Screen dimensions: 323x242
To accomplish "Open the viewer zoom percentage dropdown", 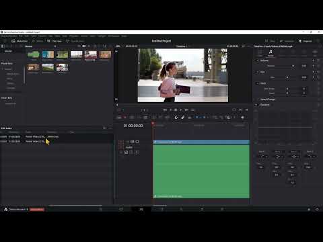I will [x=118, y=46].
